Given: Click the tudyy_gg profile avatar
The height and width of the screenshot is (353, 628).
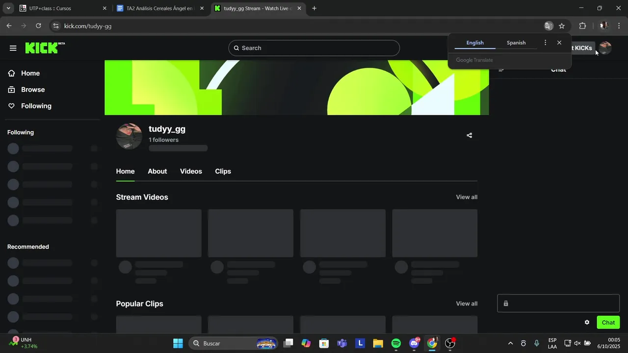Looking at the screenshot, I should point(129,136).
